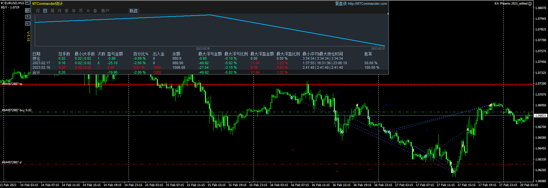Select the 2023.02.17 statistics row
The image size is (548, 188).
click(41, 63)
